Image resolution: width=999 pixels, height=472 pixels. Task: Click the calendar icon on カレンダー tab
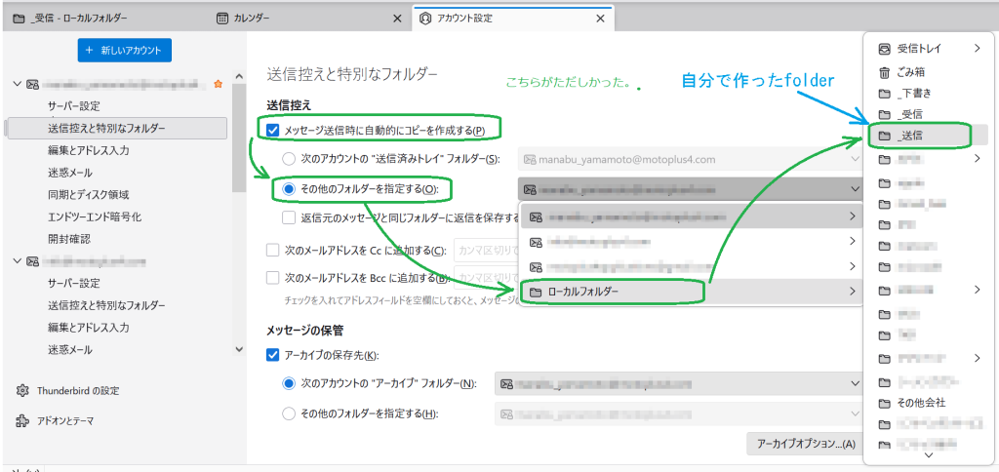tap(223, 19)
